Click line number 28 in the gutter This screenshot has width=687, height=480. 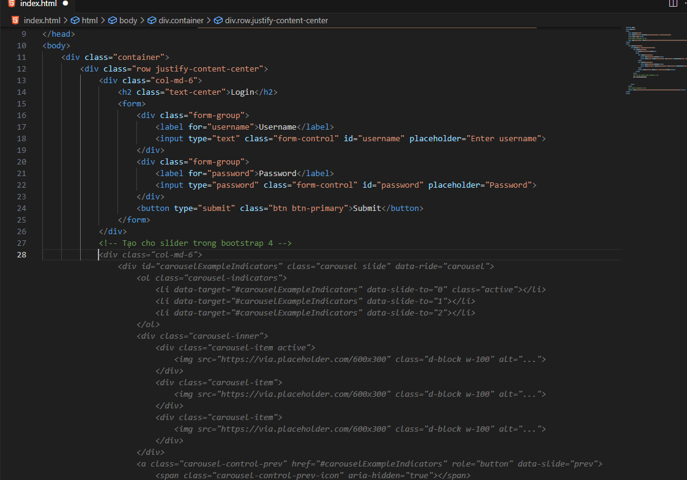21,254
